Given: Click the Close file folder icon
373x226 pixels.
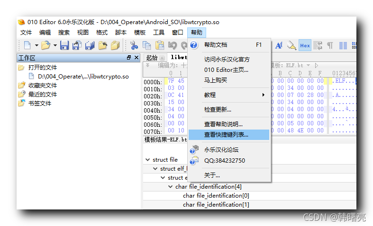Looking at the screenshot, I should pos(102,45).
